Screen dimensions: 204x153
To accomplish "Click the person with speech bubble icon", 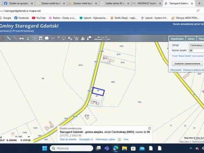I will tap(89, 38).
